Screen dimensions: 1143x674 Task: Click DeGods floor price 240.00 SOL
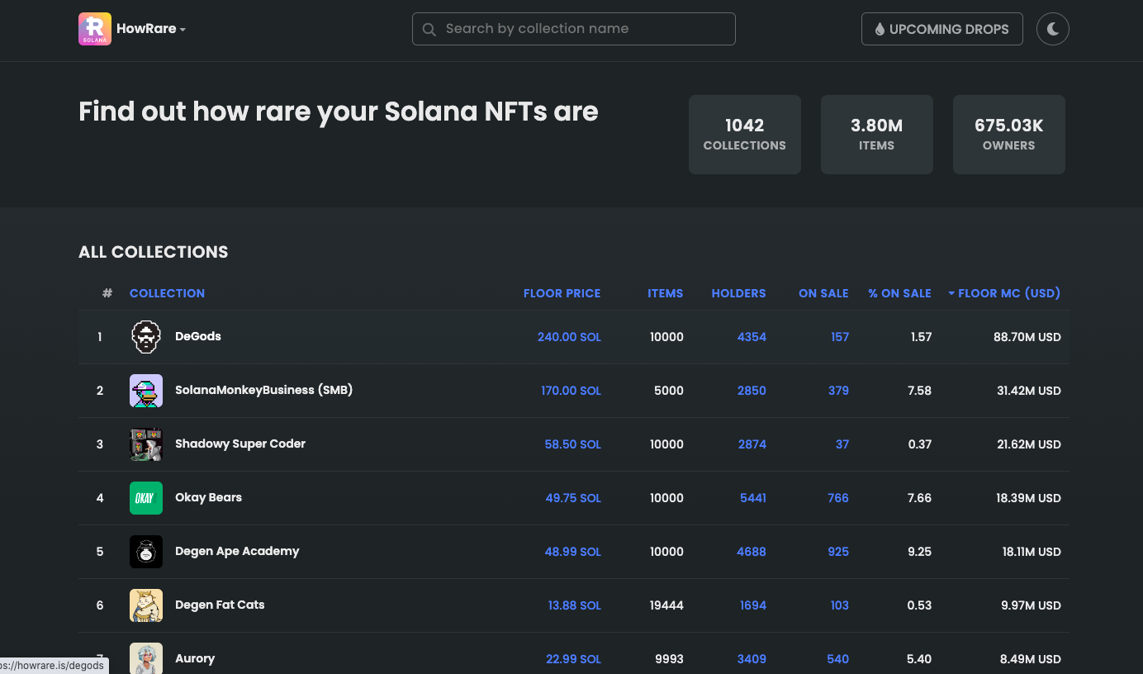tap(569, 337)
